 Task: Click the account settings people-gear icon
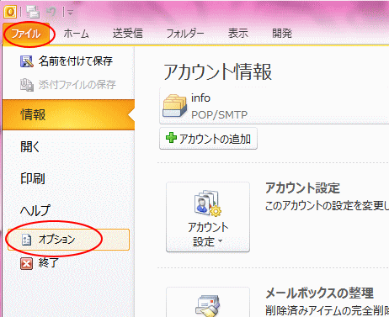click(x=208, y=203)
